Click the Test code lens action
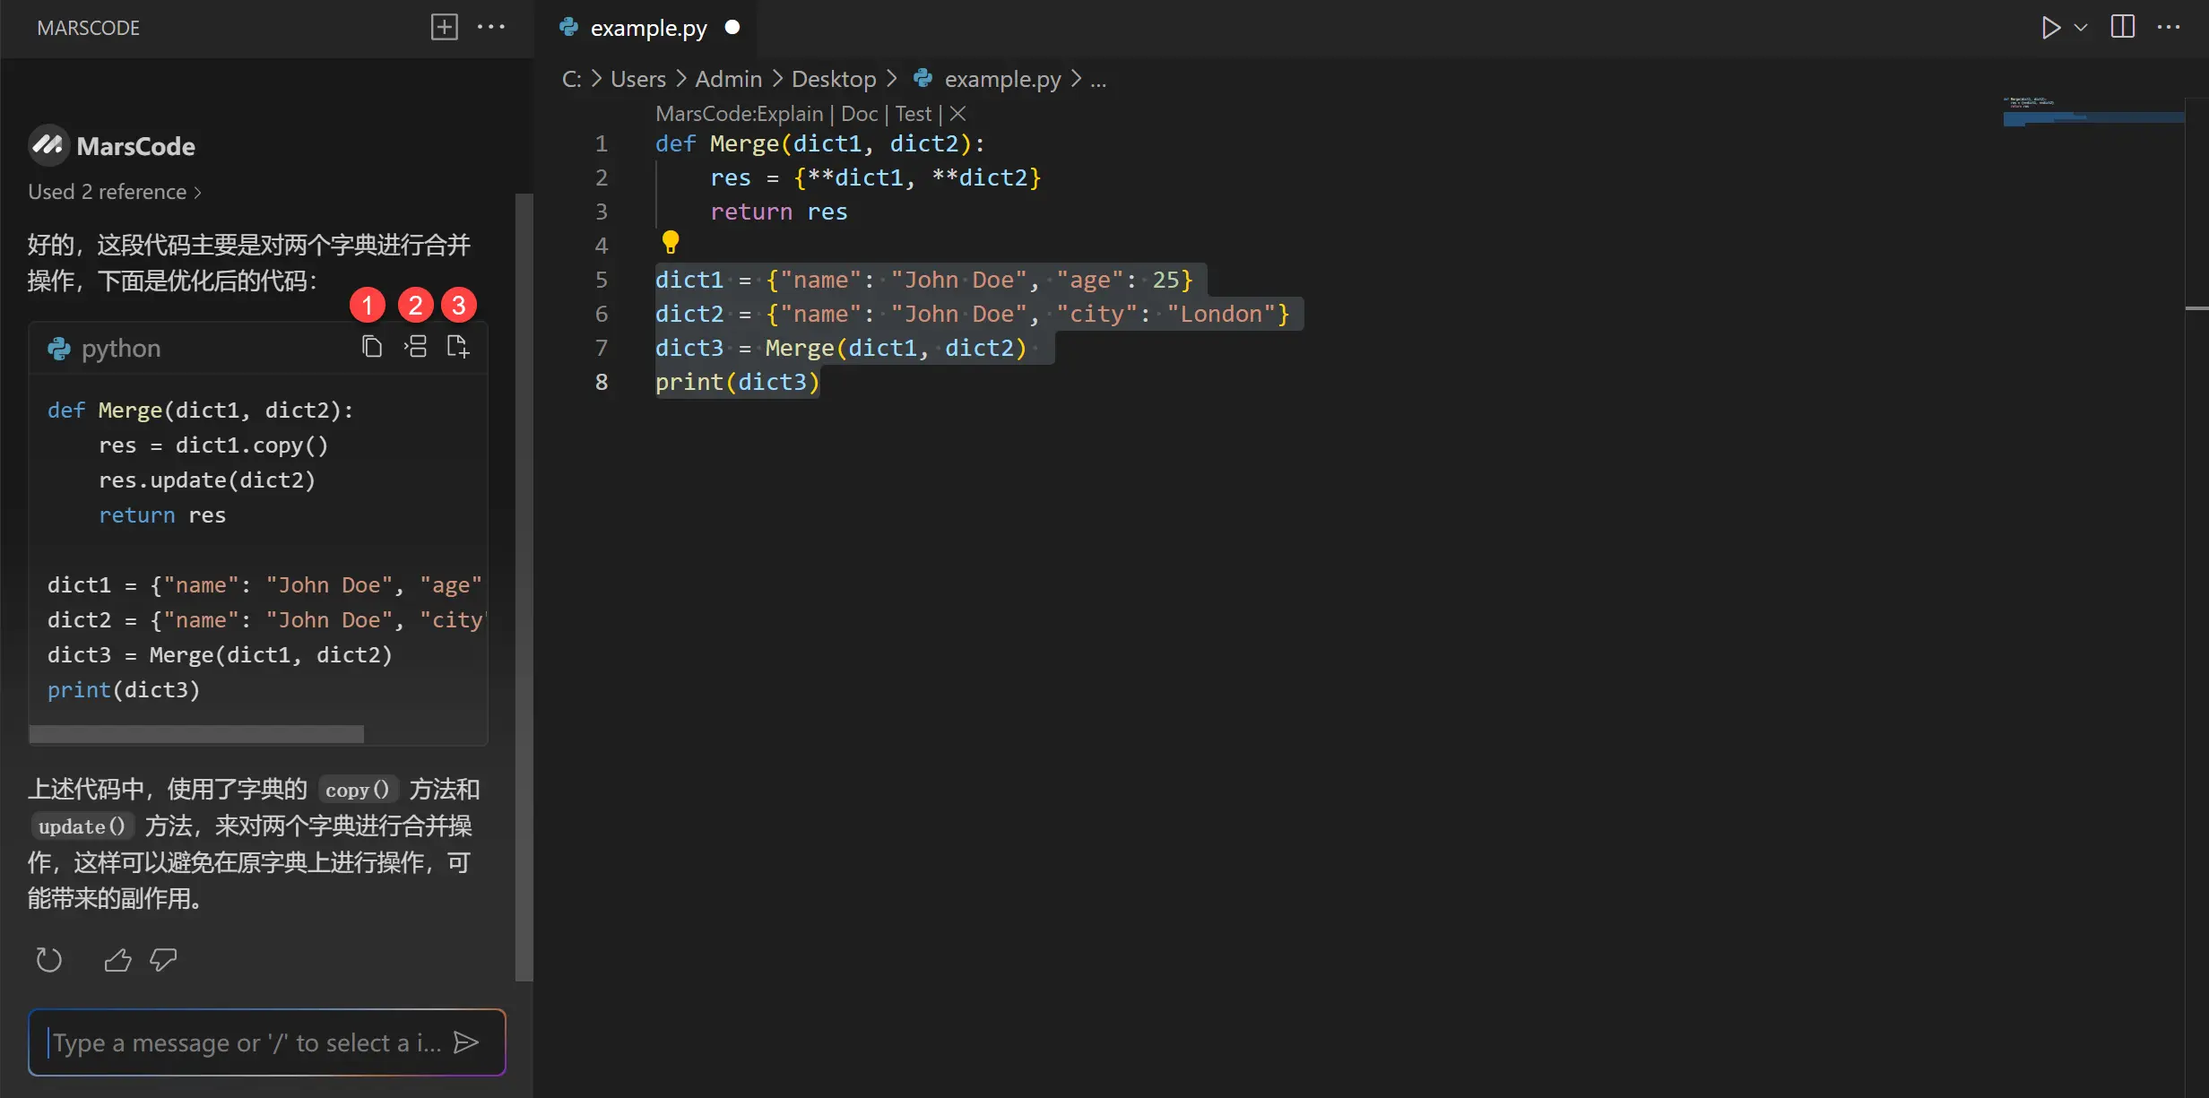Image resolution: width=2209 pixels, height=1098 pixels. [x=914, y=114]
